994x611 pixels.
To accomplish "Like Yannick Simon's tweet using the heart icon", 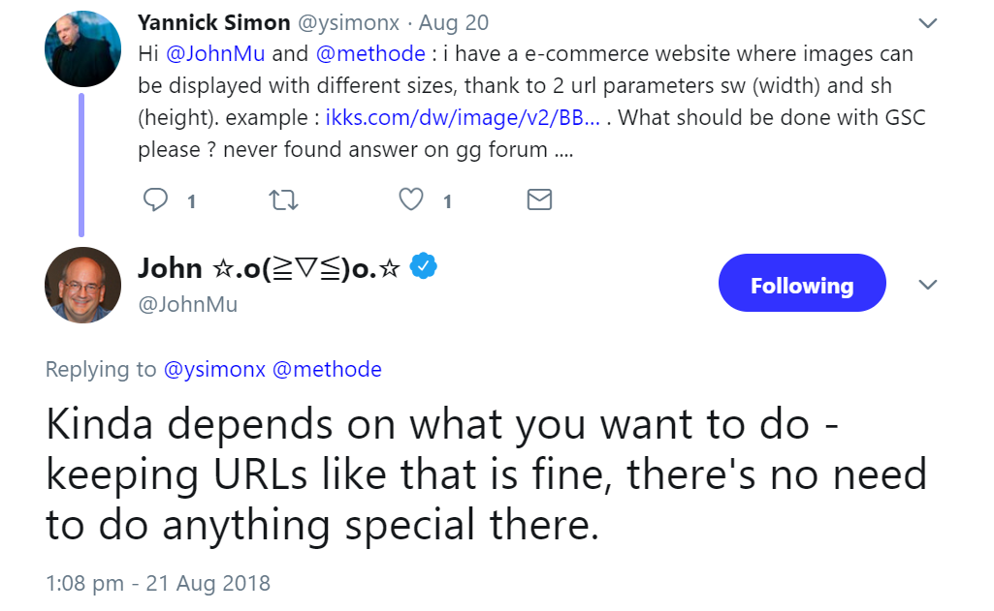I will 410,199.
